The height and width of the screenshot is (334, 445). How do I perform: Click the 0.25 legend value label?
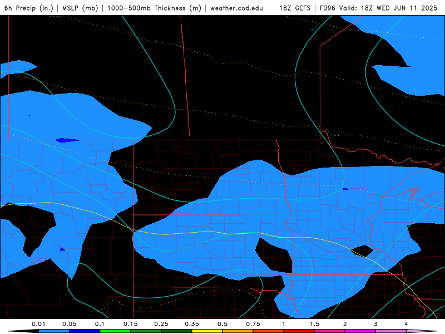[161, 324]
